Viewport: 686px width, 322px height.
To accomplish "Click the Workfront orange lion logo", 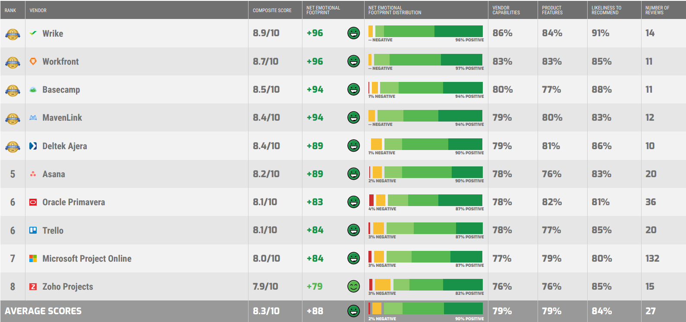I will pos(33,61).
